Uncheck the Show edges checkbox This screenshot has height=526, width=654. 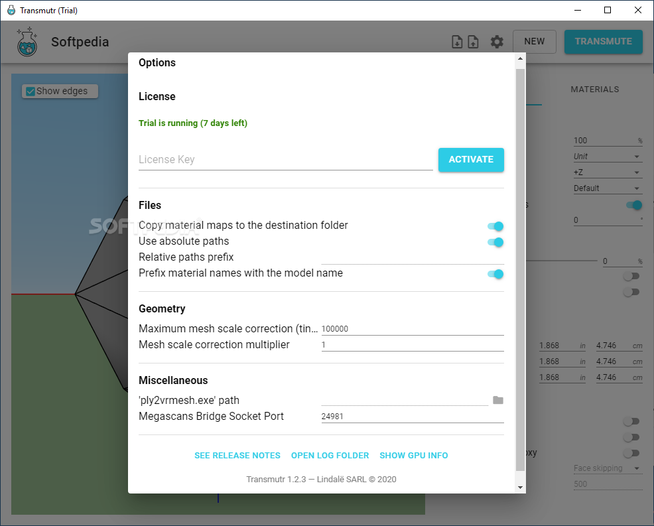click(x=31, y=92)
